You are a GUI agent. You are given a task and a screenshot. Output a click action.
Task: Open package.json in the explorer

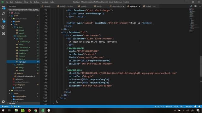(20, 85)
